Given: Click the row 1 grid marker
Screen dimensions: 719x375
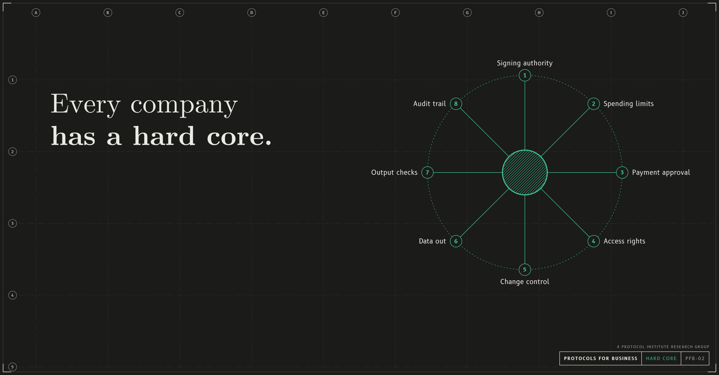Looking at the screenshot, I should tap(13, 80).
